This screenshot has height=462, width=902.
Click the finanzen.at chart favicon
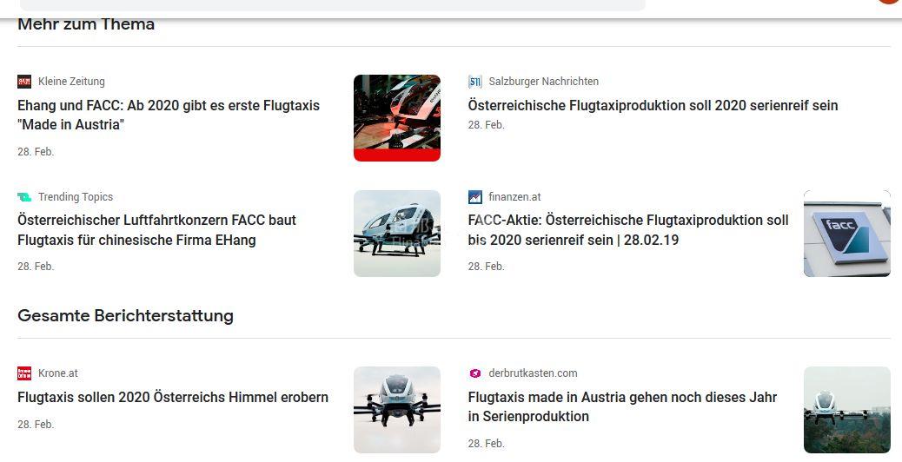pyautogui.click(x=474, y=197)
